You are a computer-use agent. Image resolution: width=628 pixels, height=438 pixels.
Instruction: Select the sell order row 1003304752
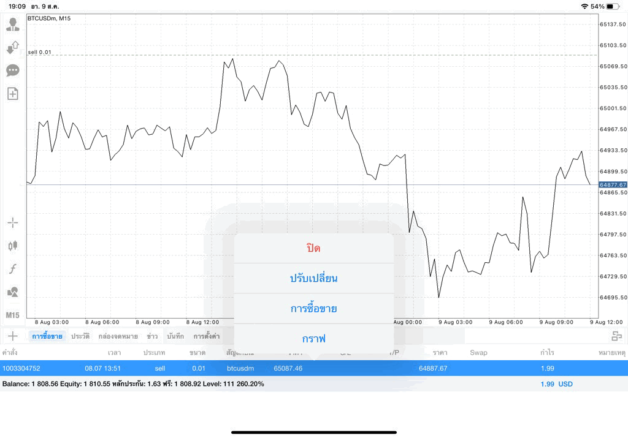pyautogui.click(x=314, y=368)
